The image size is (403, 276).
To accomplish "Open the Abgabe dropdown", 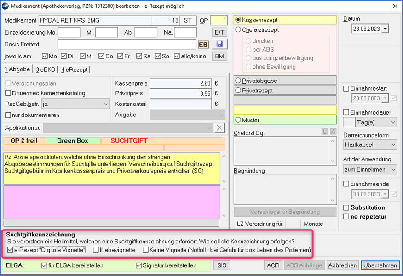I will (x=222, y=115).
